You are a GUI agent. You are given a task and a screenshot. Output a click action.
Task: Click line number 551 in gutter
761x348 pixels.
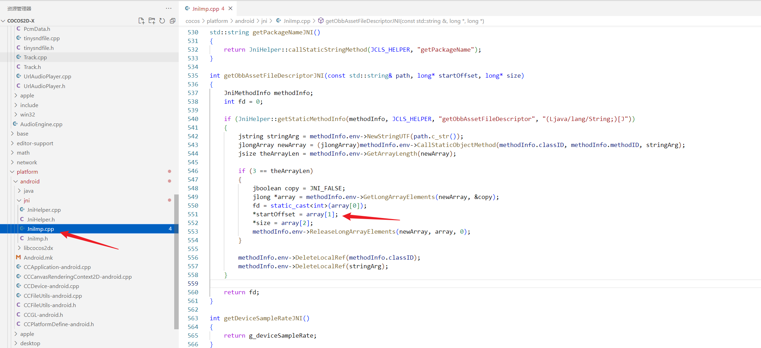click(x=193, y=214)
